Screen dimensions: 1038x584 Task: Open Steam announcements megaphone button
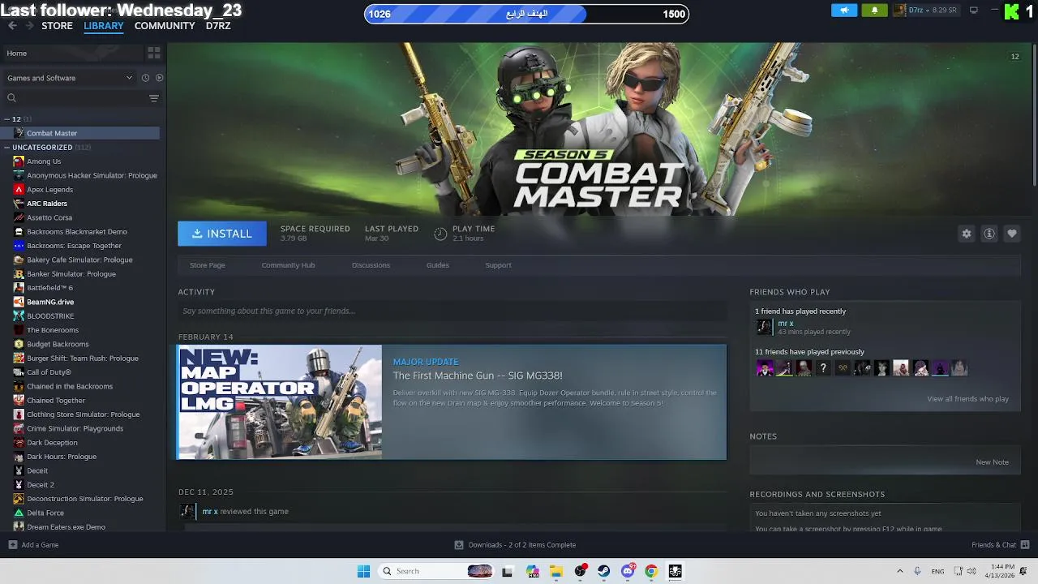(x=844, y=11)
